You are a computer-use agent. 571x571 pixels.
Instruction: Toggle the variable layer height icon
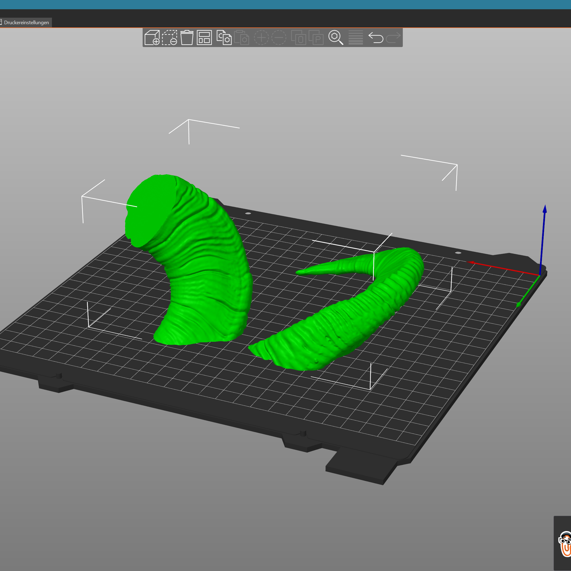(356, 38)
